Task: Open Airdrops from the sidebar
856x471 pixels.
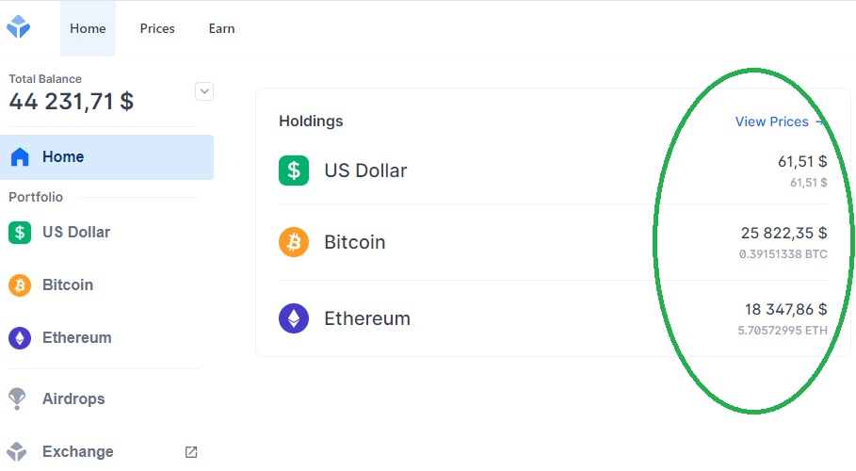Action: pyautogui.click(x=73, y=398)
